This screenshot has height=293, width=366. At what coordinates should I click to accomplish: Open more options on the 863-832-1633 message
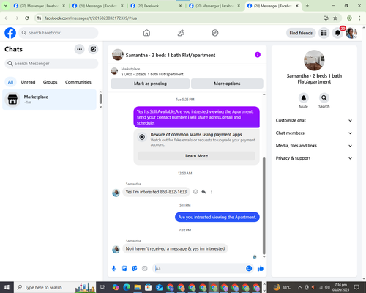pos(212,192)
